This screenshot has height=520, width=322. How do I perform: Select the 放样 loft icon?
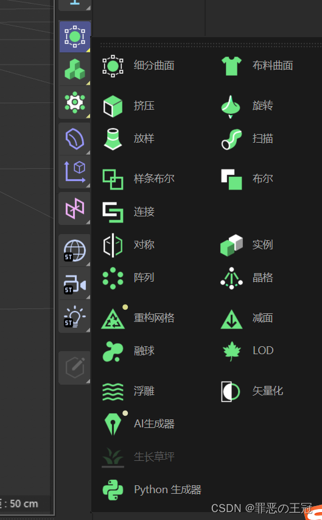click(x=113, y=139)
